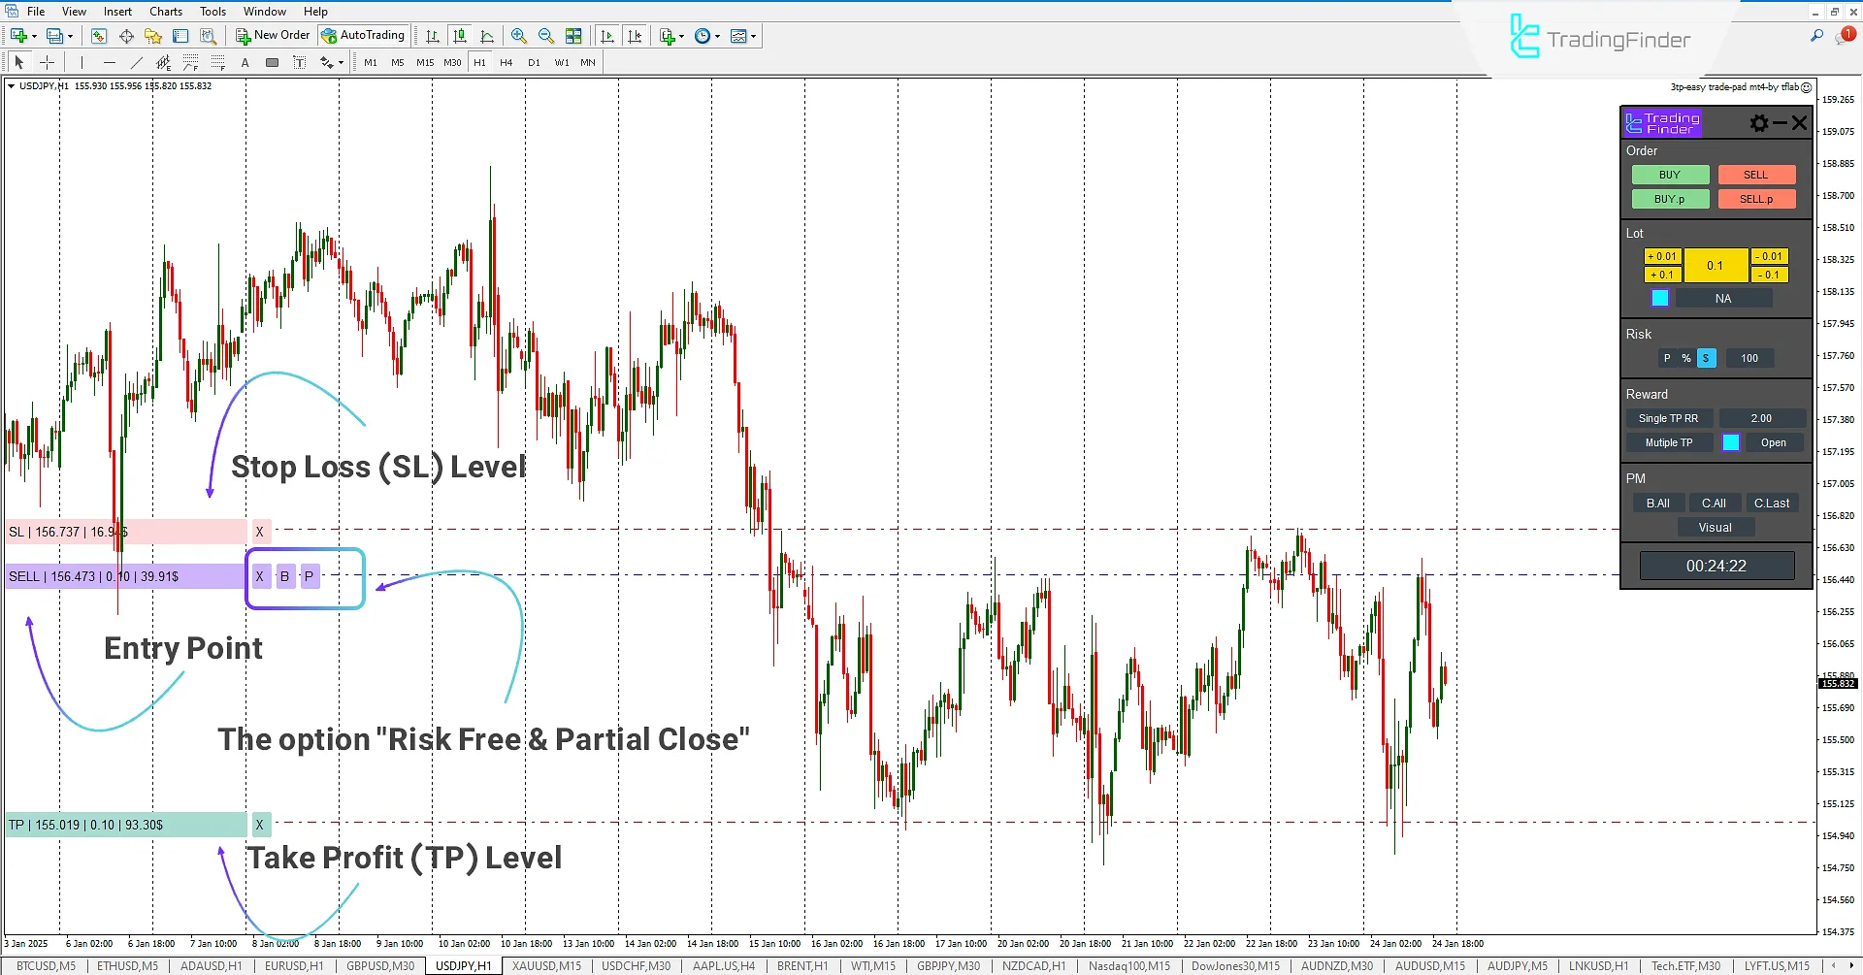1863x975 pixels.
Task: Toggle the checkbox next to Open in Reward
Action: coord(1730,442)
